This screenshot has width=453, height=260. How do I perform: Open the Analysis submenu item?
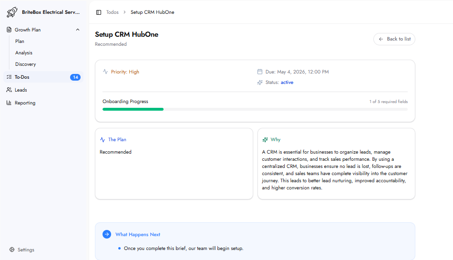[x=24, y=53]
